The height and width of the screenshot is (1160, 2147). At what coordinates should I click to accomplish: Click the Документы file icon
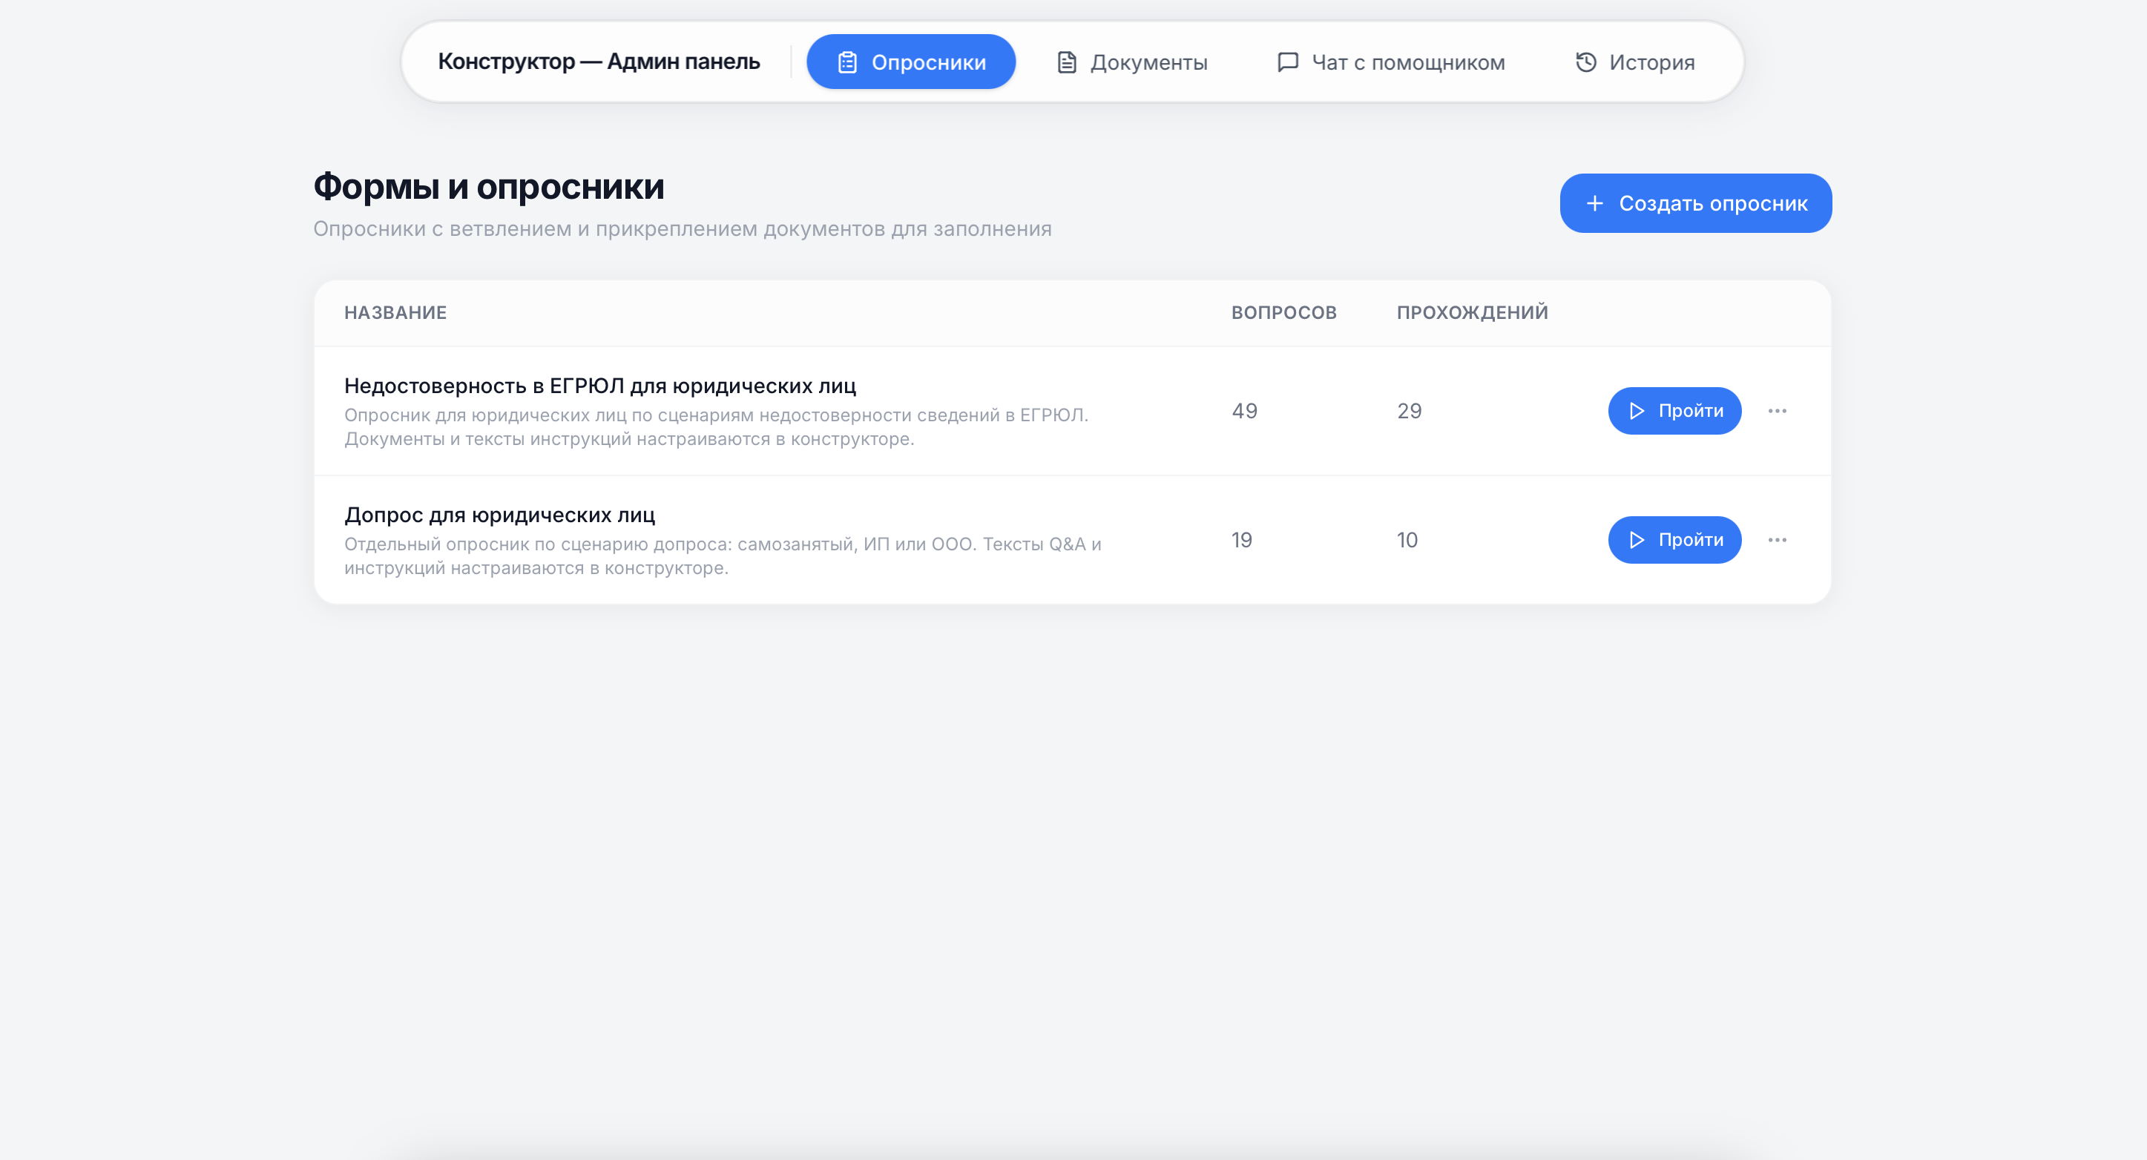[x=1067, y=62]
